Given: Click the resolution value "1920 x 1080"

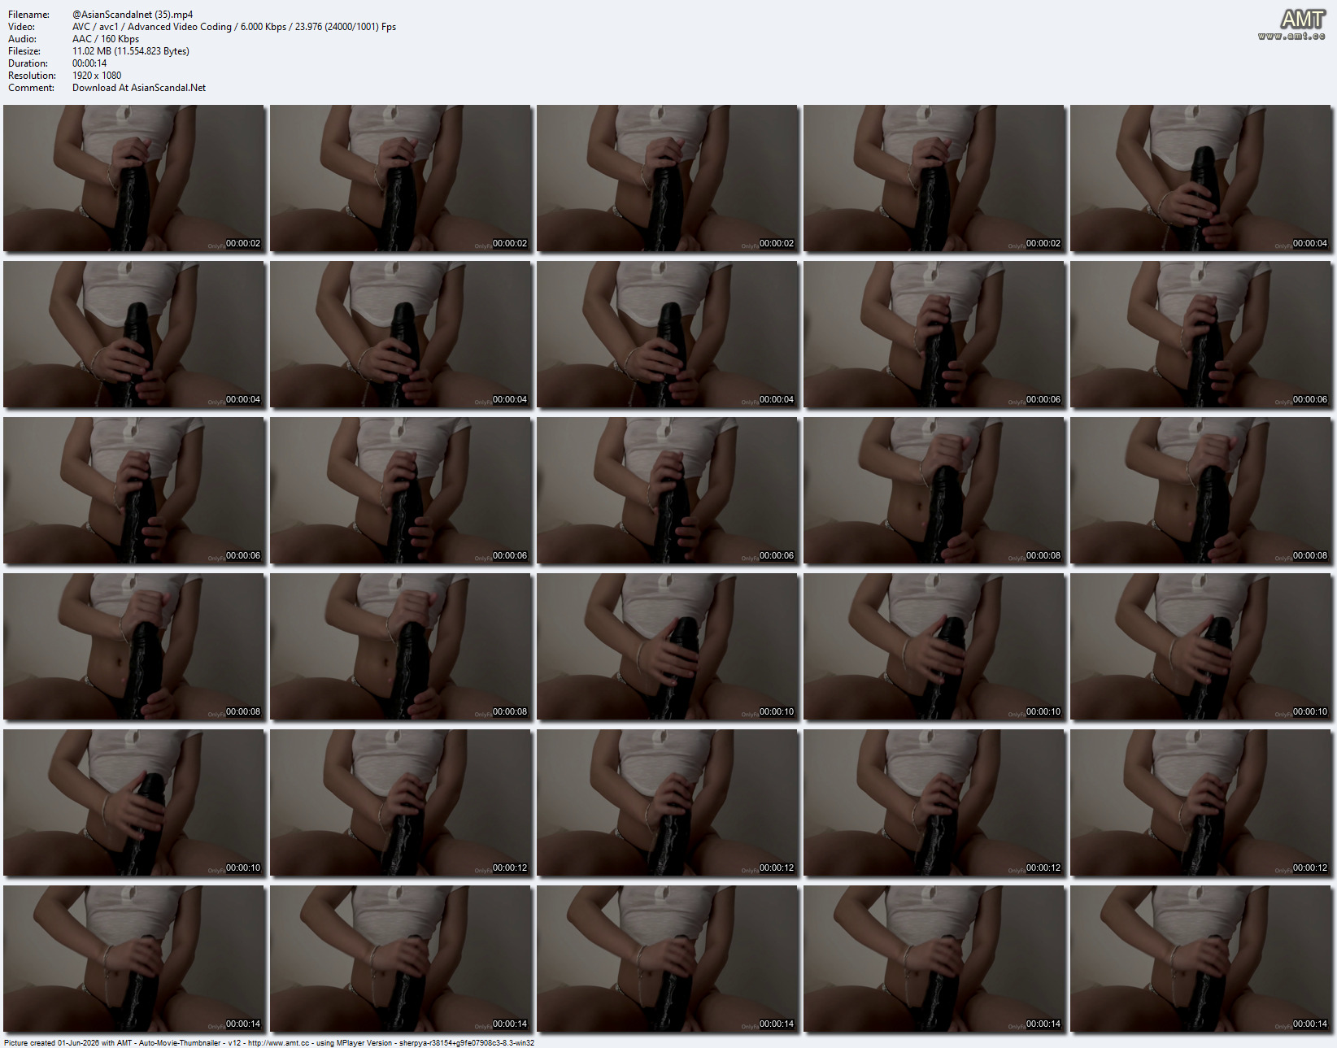Looking at the screenshot, I should 97,76.
